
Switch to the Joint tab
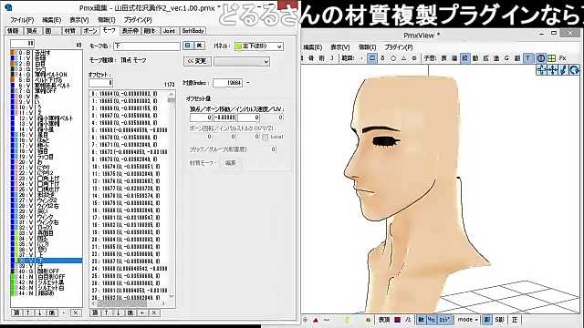click(x=169, y=31)
